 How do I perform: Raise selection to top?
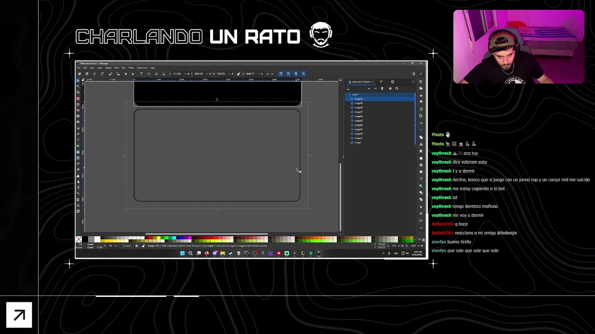(x=141, y=74)
